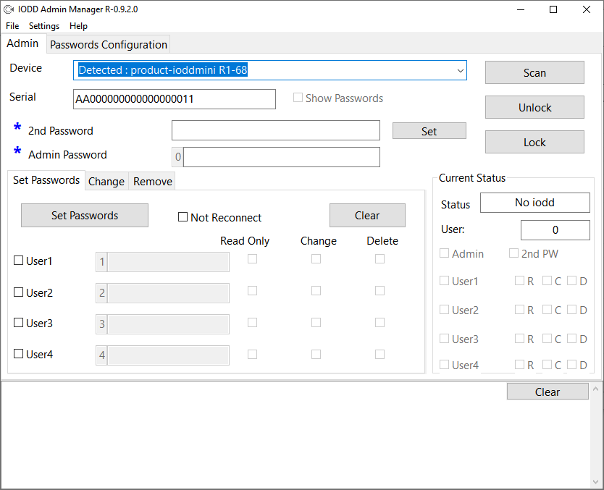Click the log scrollbar down arrow

pyautogui.click(x=595, y=481)
